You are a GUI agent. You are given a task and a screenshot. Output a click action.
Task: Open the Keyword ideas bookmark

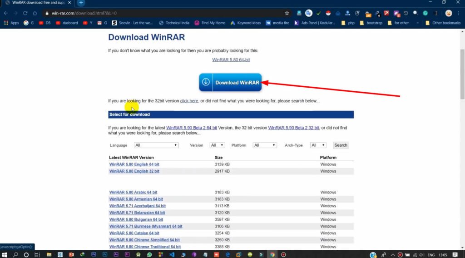[x=246, y=23]
